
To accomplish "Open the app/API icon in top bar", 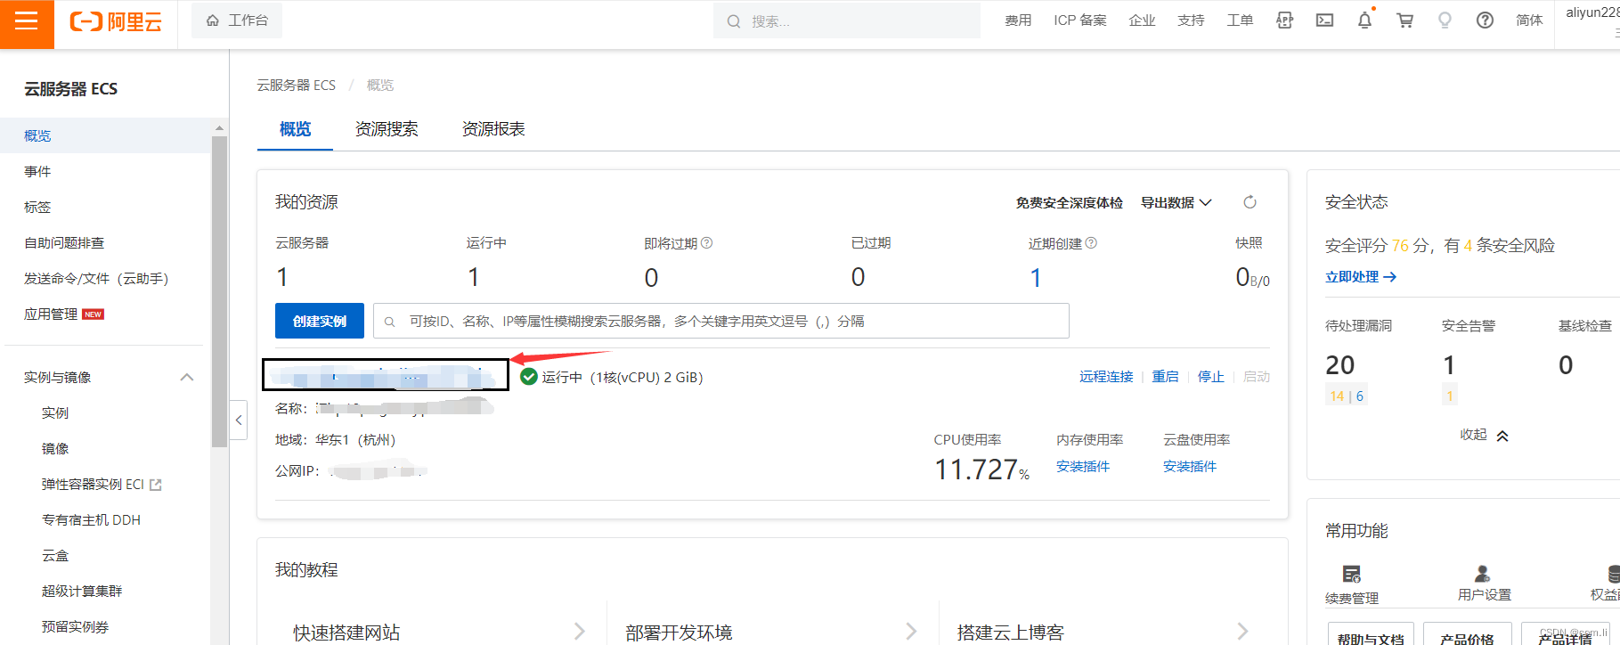I will 1284,20.
